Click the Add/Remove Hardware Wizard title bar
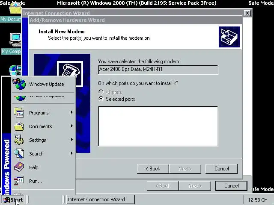 point(135,20)
